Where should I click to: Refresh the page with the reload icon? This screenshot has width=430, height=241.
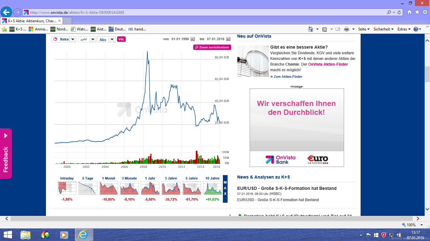[x=399, y=12]
